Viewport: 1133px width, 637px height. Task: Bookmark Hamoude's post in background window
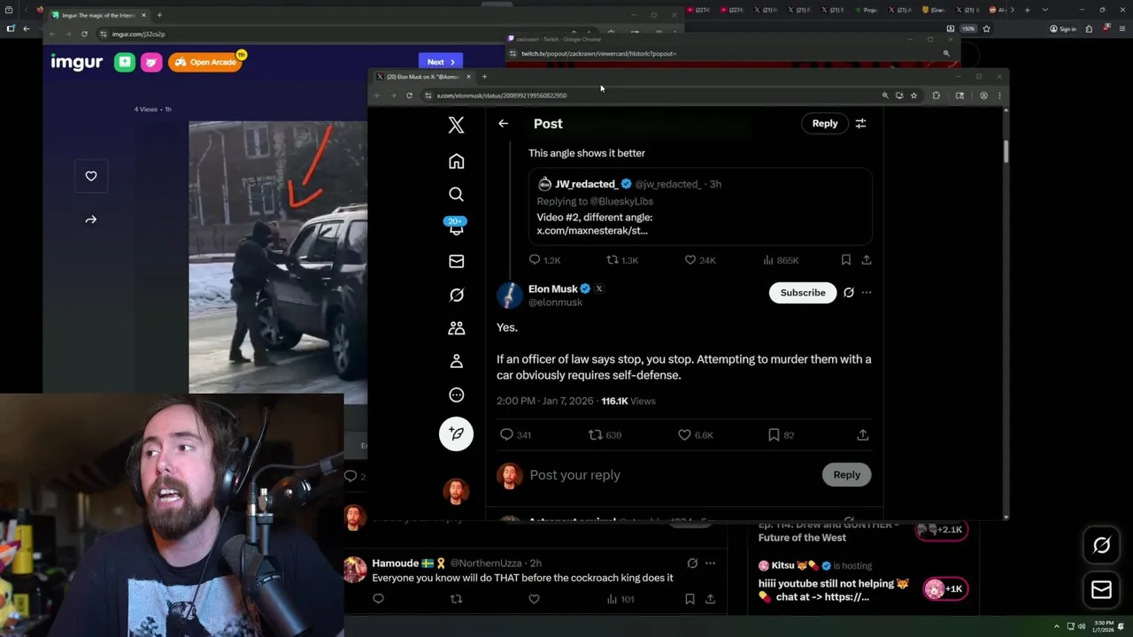click(690, 599)
